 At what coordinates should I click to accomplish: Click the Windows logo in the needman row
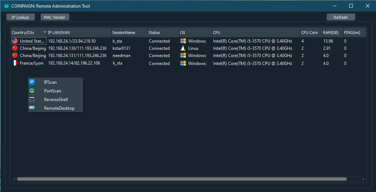pyautogui.click(x=183, y=56)
